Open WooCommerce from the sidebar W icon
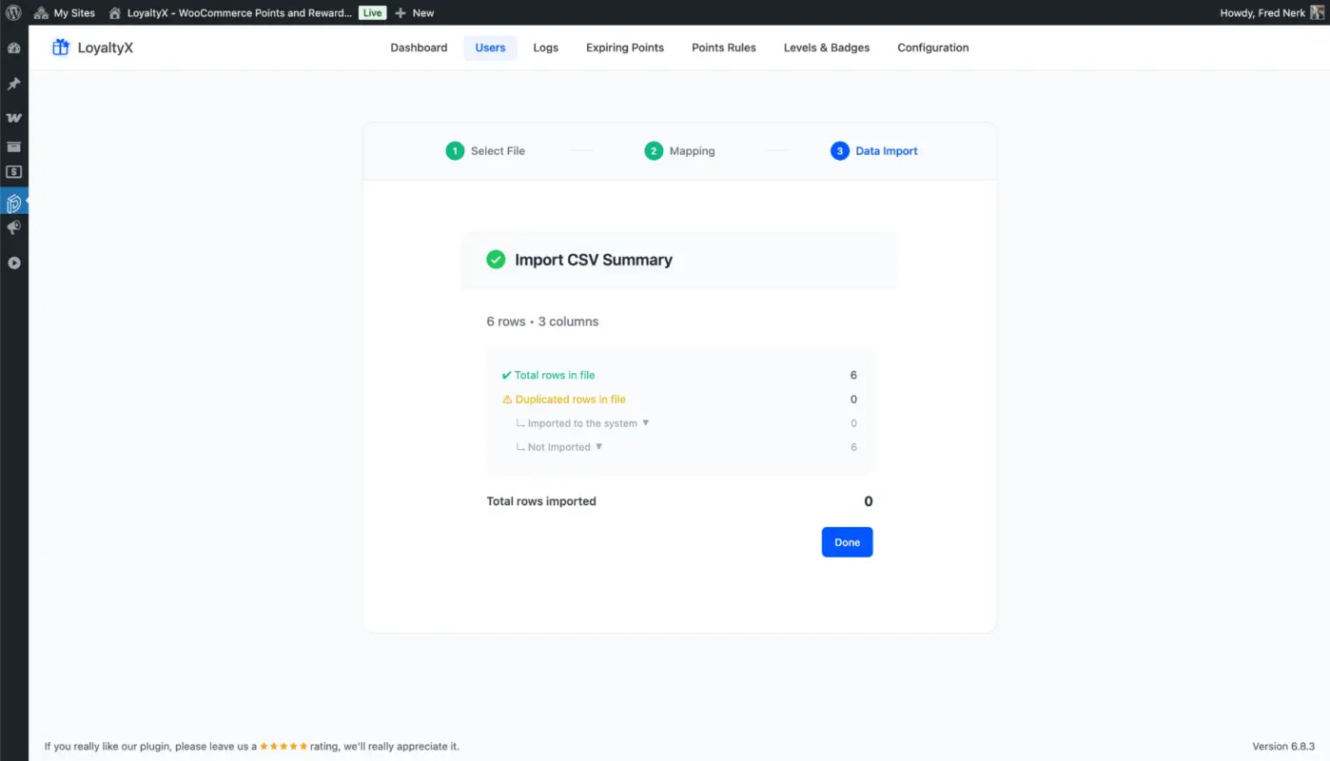 point(13,117)
